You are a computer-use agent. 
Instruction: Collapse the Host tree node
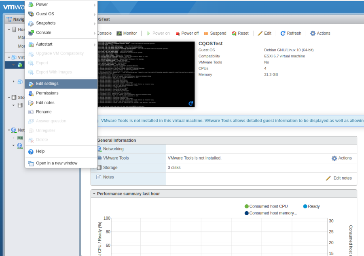point(9,29)
